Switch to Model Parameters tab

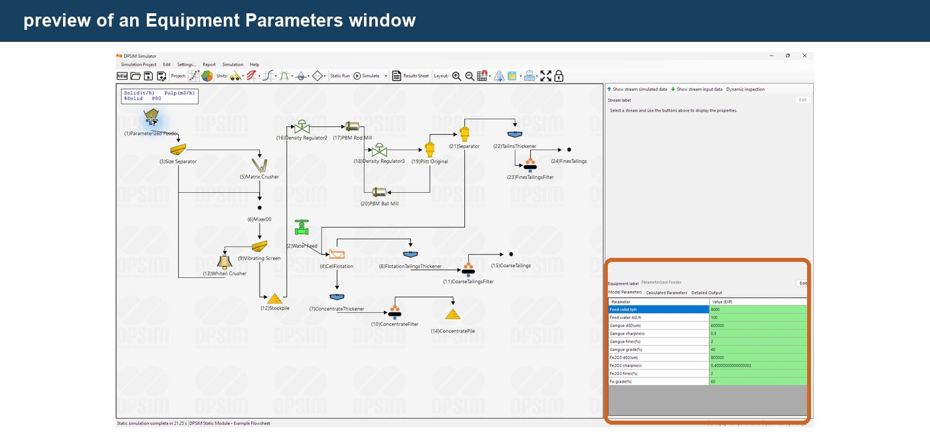click(625, 292)
